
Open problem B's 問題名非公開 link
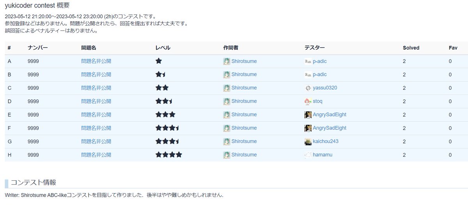96,75
